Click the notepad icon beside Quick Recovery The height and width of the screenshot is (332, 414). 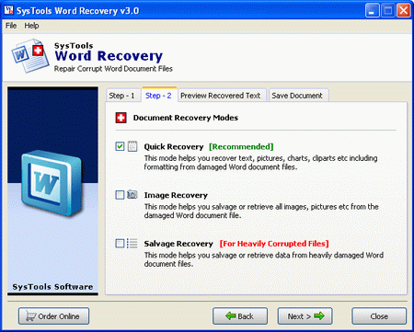point(132,146)
